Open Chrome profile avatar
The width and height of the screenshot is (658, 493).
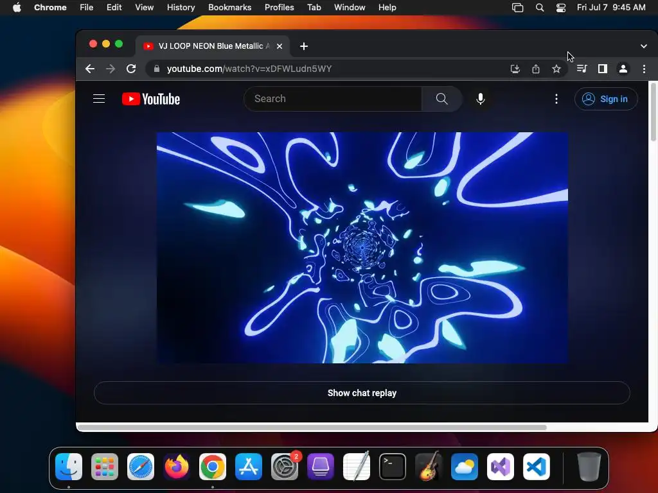pos(623,69)
